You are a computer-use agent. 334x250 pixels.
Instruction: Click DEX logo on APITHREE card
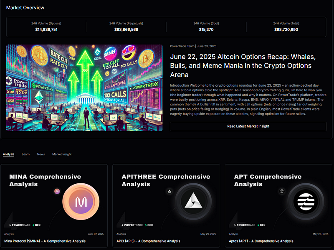pyautogui.click(x=149, y=225)
